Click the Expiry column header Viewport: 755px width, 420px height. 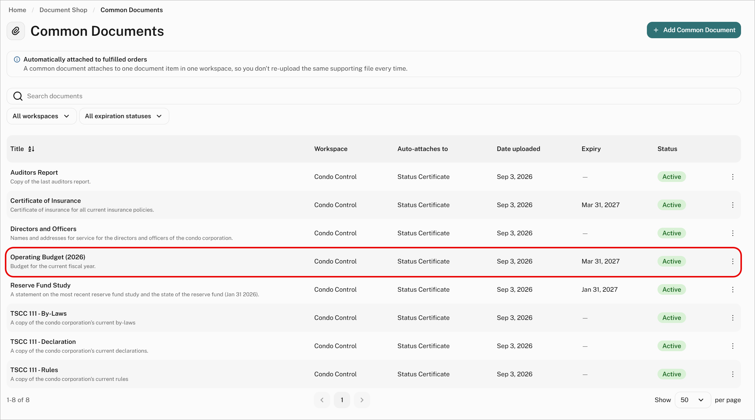(591, 149)
